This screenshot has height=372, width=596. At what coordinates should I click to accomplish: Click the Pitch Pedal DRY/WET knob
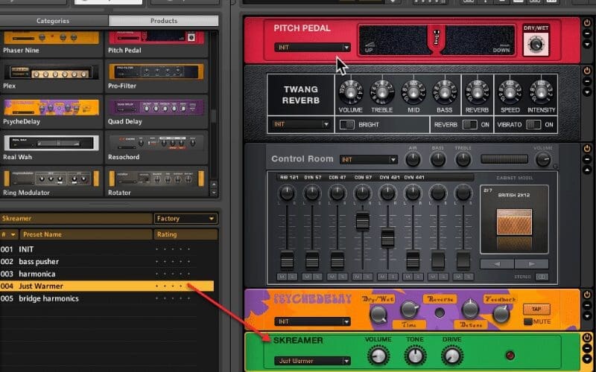536,45
